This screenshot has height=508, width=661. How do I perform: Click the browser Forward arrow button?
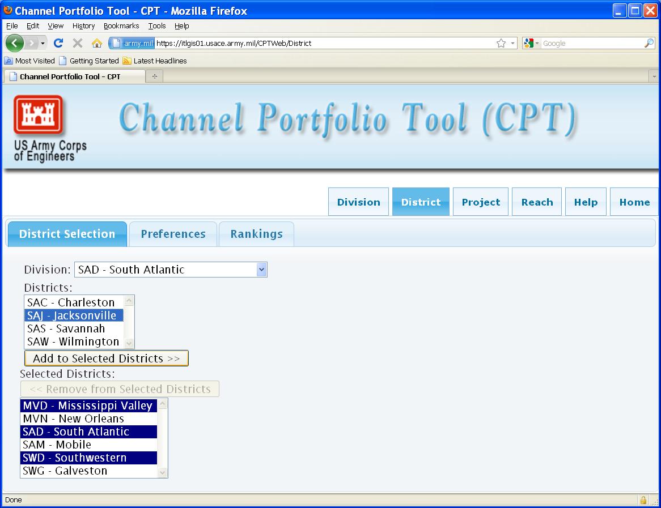[31, 43]
